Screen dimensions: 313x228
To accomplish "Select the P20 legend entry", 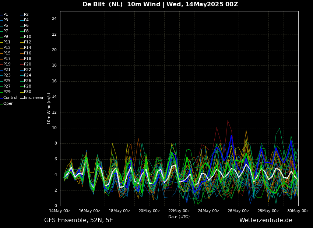I will (27, 64).
